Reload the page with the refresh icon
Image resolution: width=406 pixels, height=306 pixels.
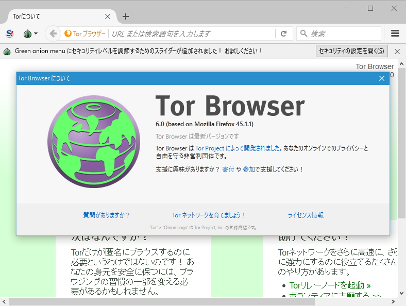[x=284, y=33]
